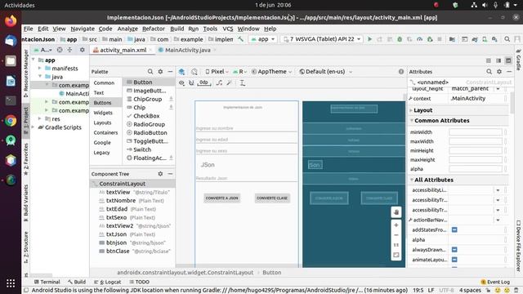The width and height of the screenshot is (523, 294).
Task: Show the layout warnings info icon
Action: 401,72
